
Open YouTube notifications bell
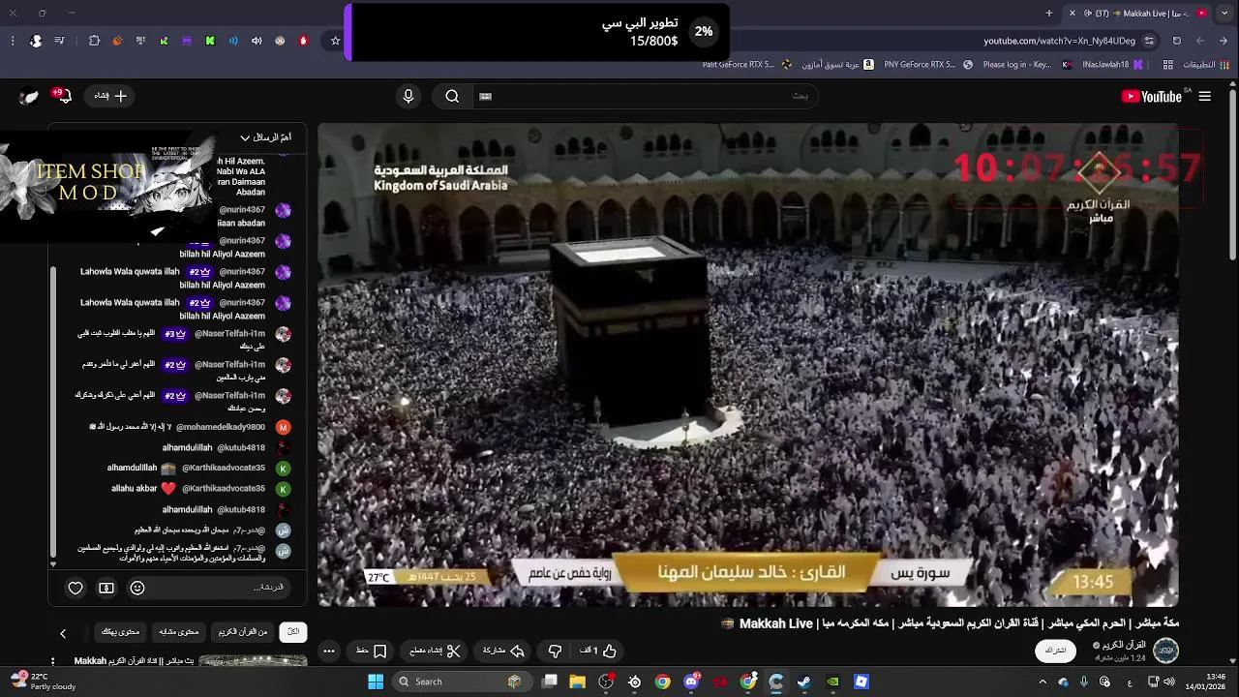pyautogui.click(x=64, y=96)
